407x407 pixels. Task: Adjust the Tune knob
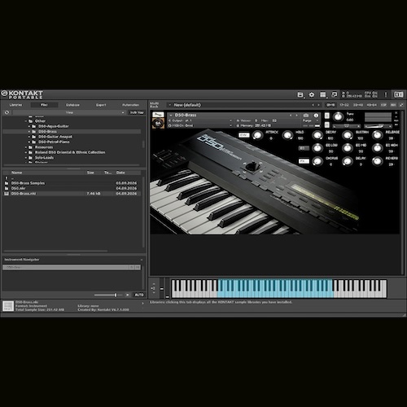click(x=338, y=116)
